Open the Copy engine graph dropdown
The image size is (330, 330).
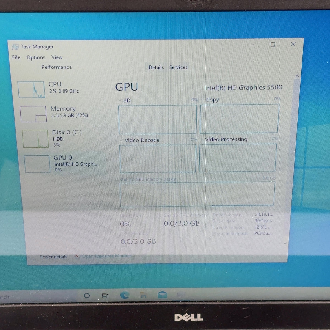pos(203,100)
